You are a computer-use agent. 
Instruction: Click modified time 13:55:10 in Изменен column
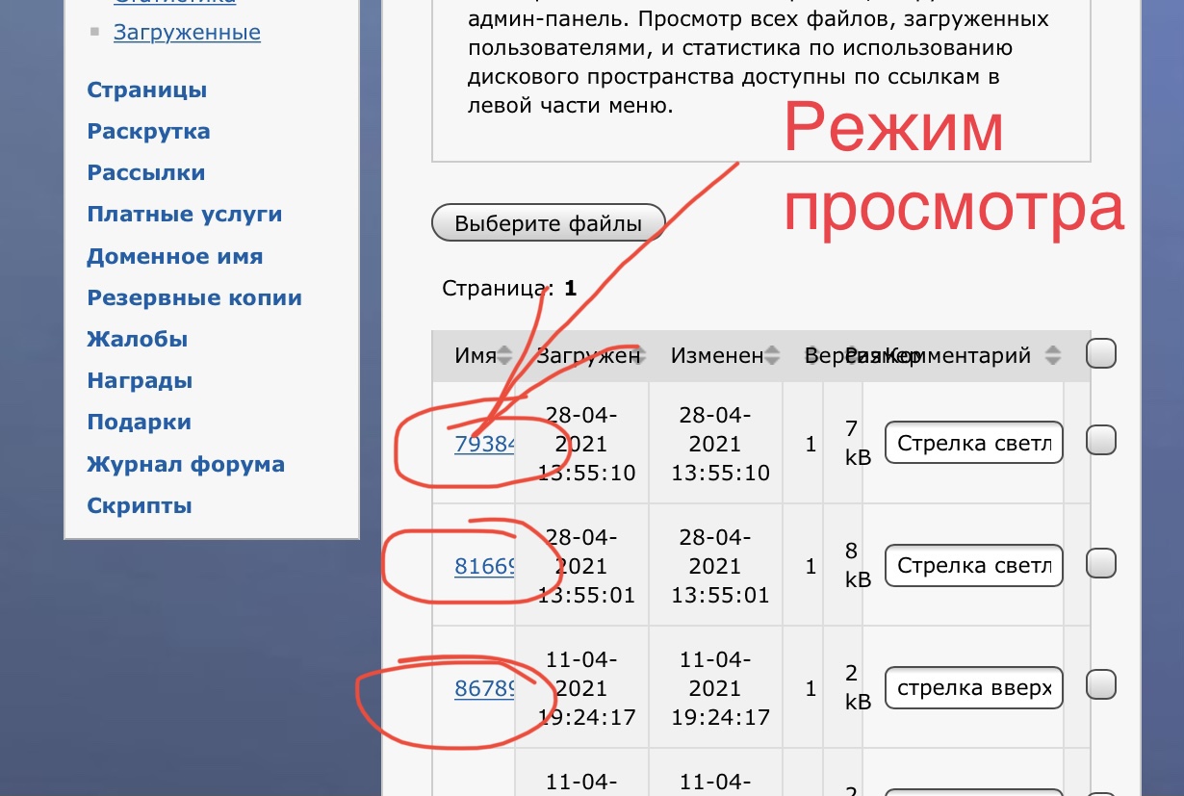tap(721, 473)
